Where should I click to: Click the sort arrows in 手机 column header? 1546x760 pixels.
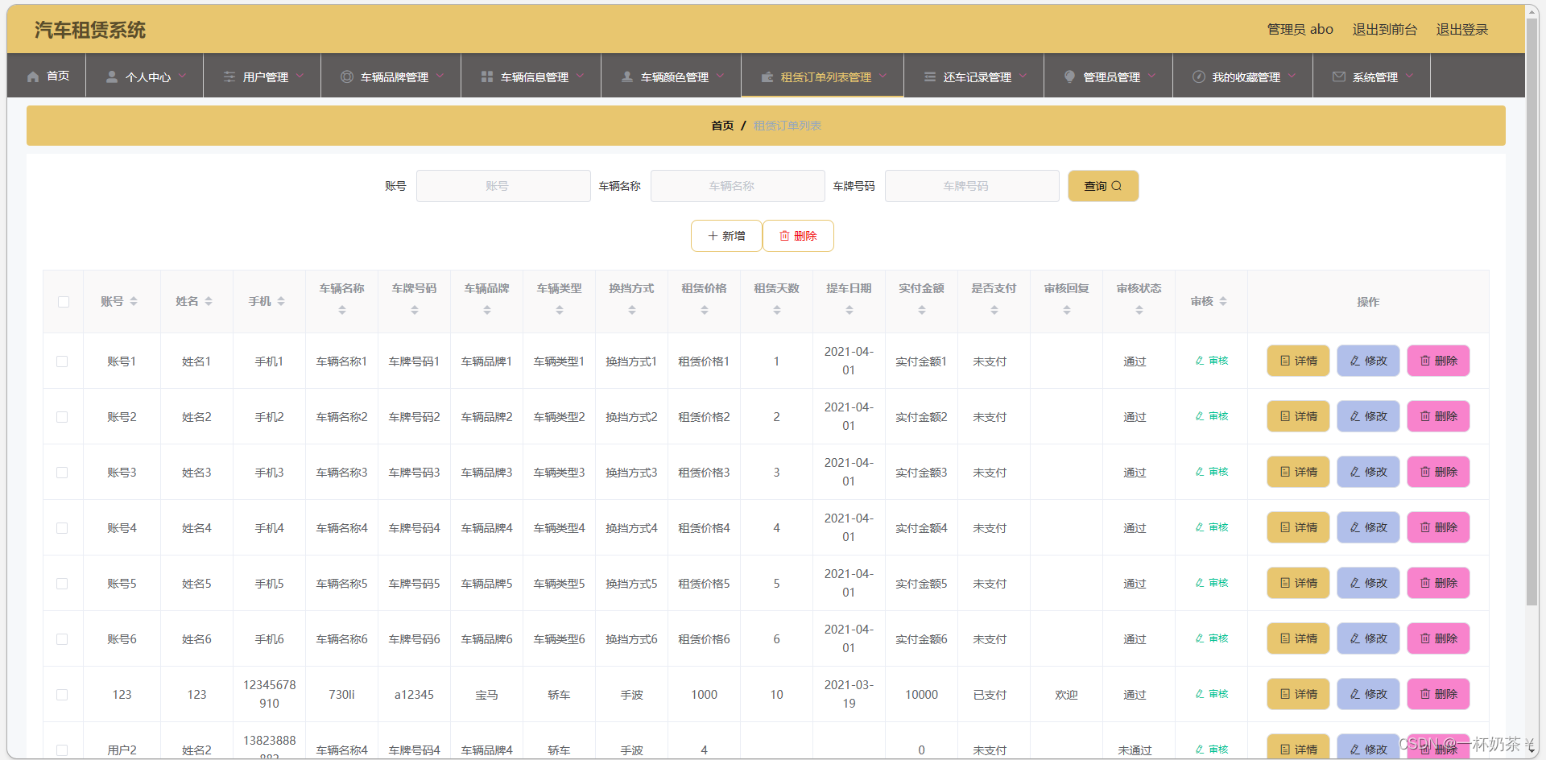(x=281, y=301)
